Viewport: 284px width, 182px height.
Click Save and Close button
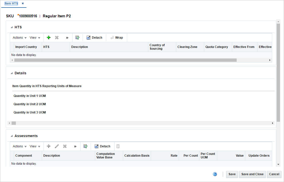tap(252, 174)
